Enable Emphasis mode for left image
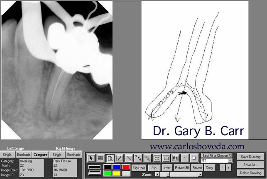 (24, 155)
